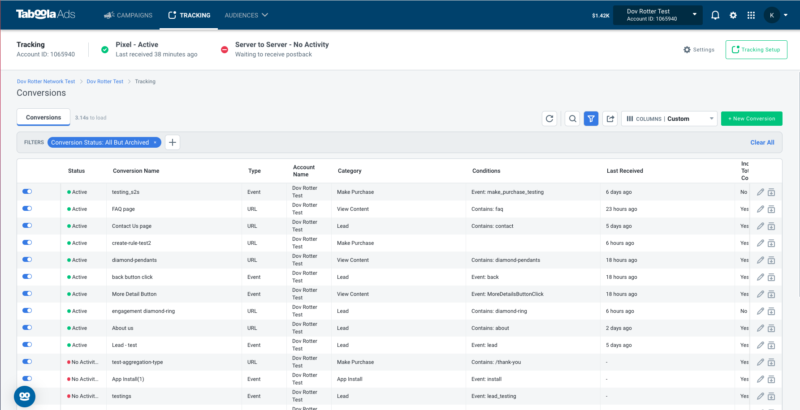This screenshot has height=410, width=800.
Task: Click the New Conversion button
Action: pos(752,119)
